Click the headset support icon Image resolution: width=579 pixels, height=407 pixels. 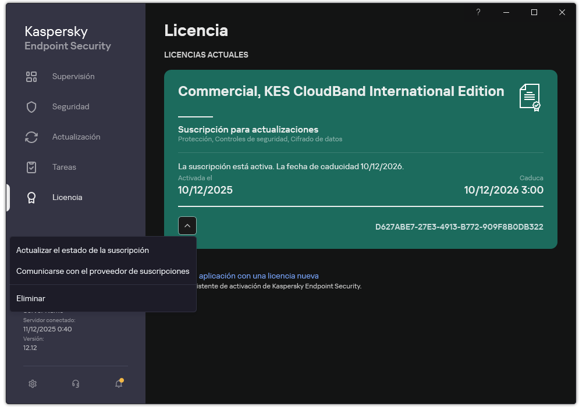coord(76,384)
